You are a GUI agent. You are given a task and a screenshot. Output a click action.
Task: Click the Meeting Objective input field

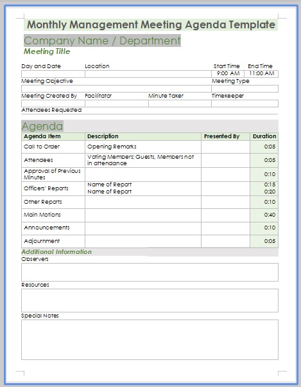coord(116,89)
